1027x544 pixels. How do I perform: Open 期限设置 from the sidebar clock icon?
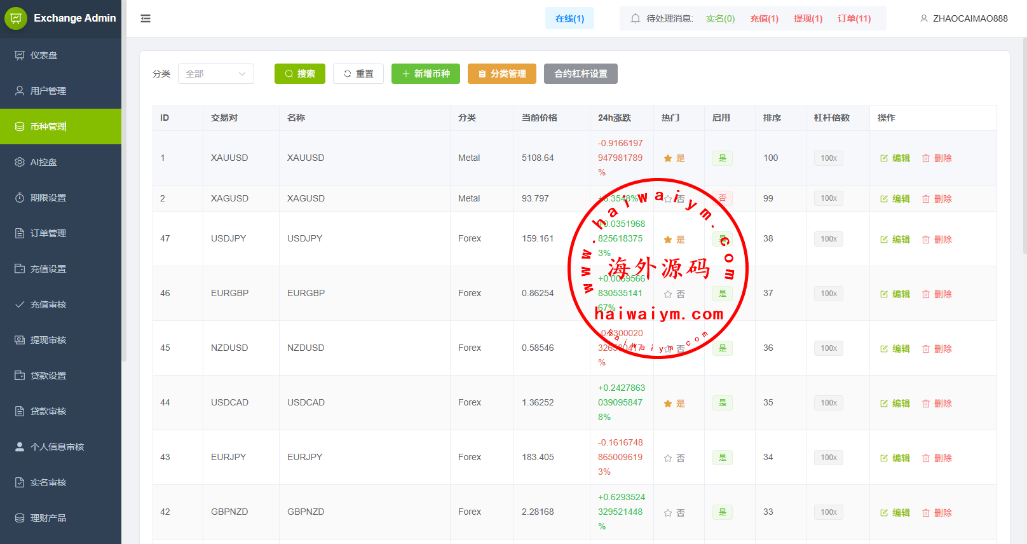[x=20, y=198]
